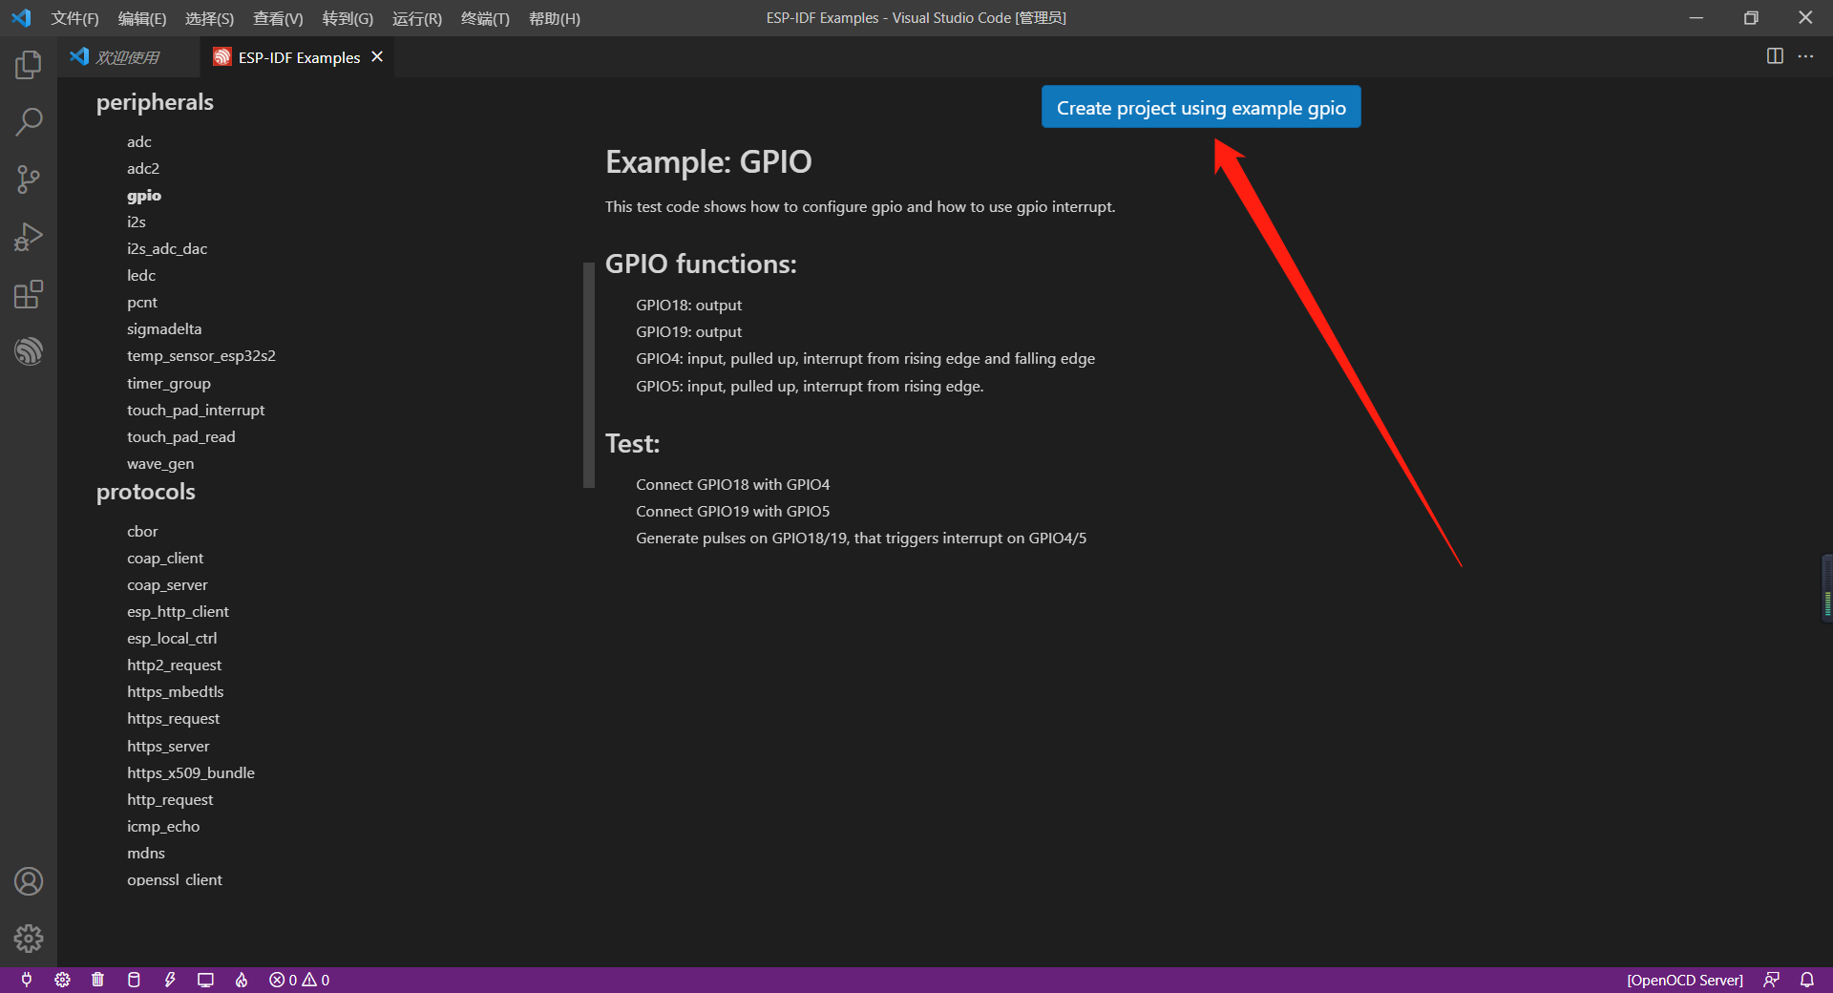Select the touch_pad_interrupt example
The image size is (1833, 993).
(196, 410)
